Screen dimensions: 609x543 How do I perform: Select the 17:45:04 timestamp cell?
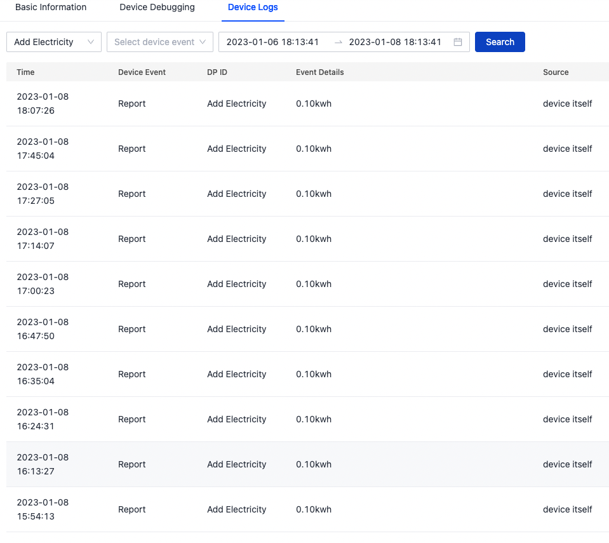click(x=43, y=149)
